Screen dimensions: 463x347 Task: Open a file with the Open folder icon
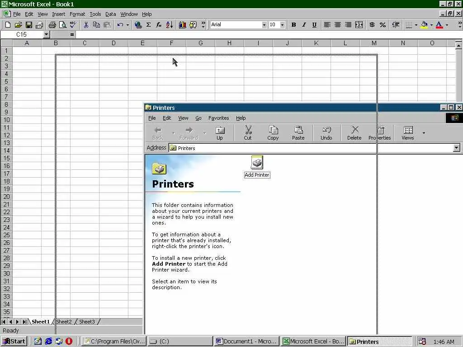point(18,25)
